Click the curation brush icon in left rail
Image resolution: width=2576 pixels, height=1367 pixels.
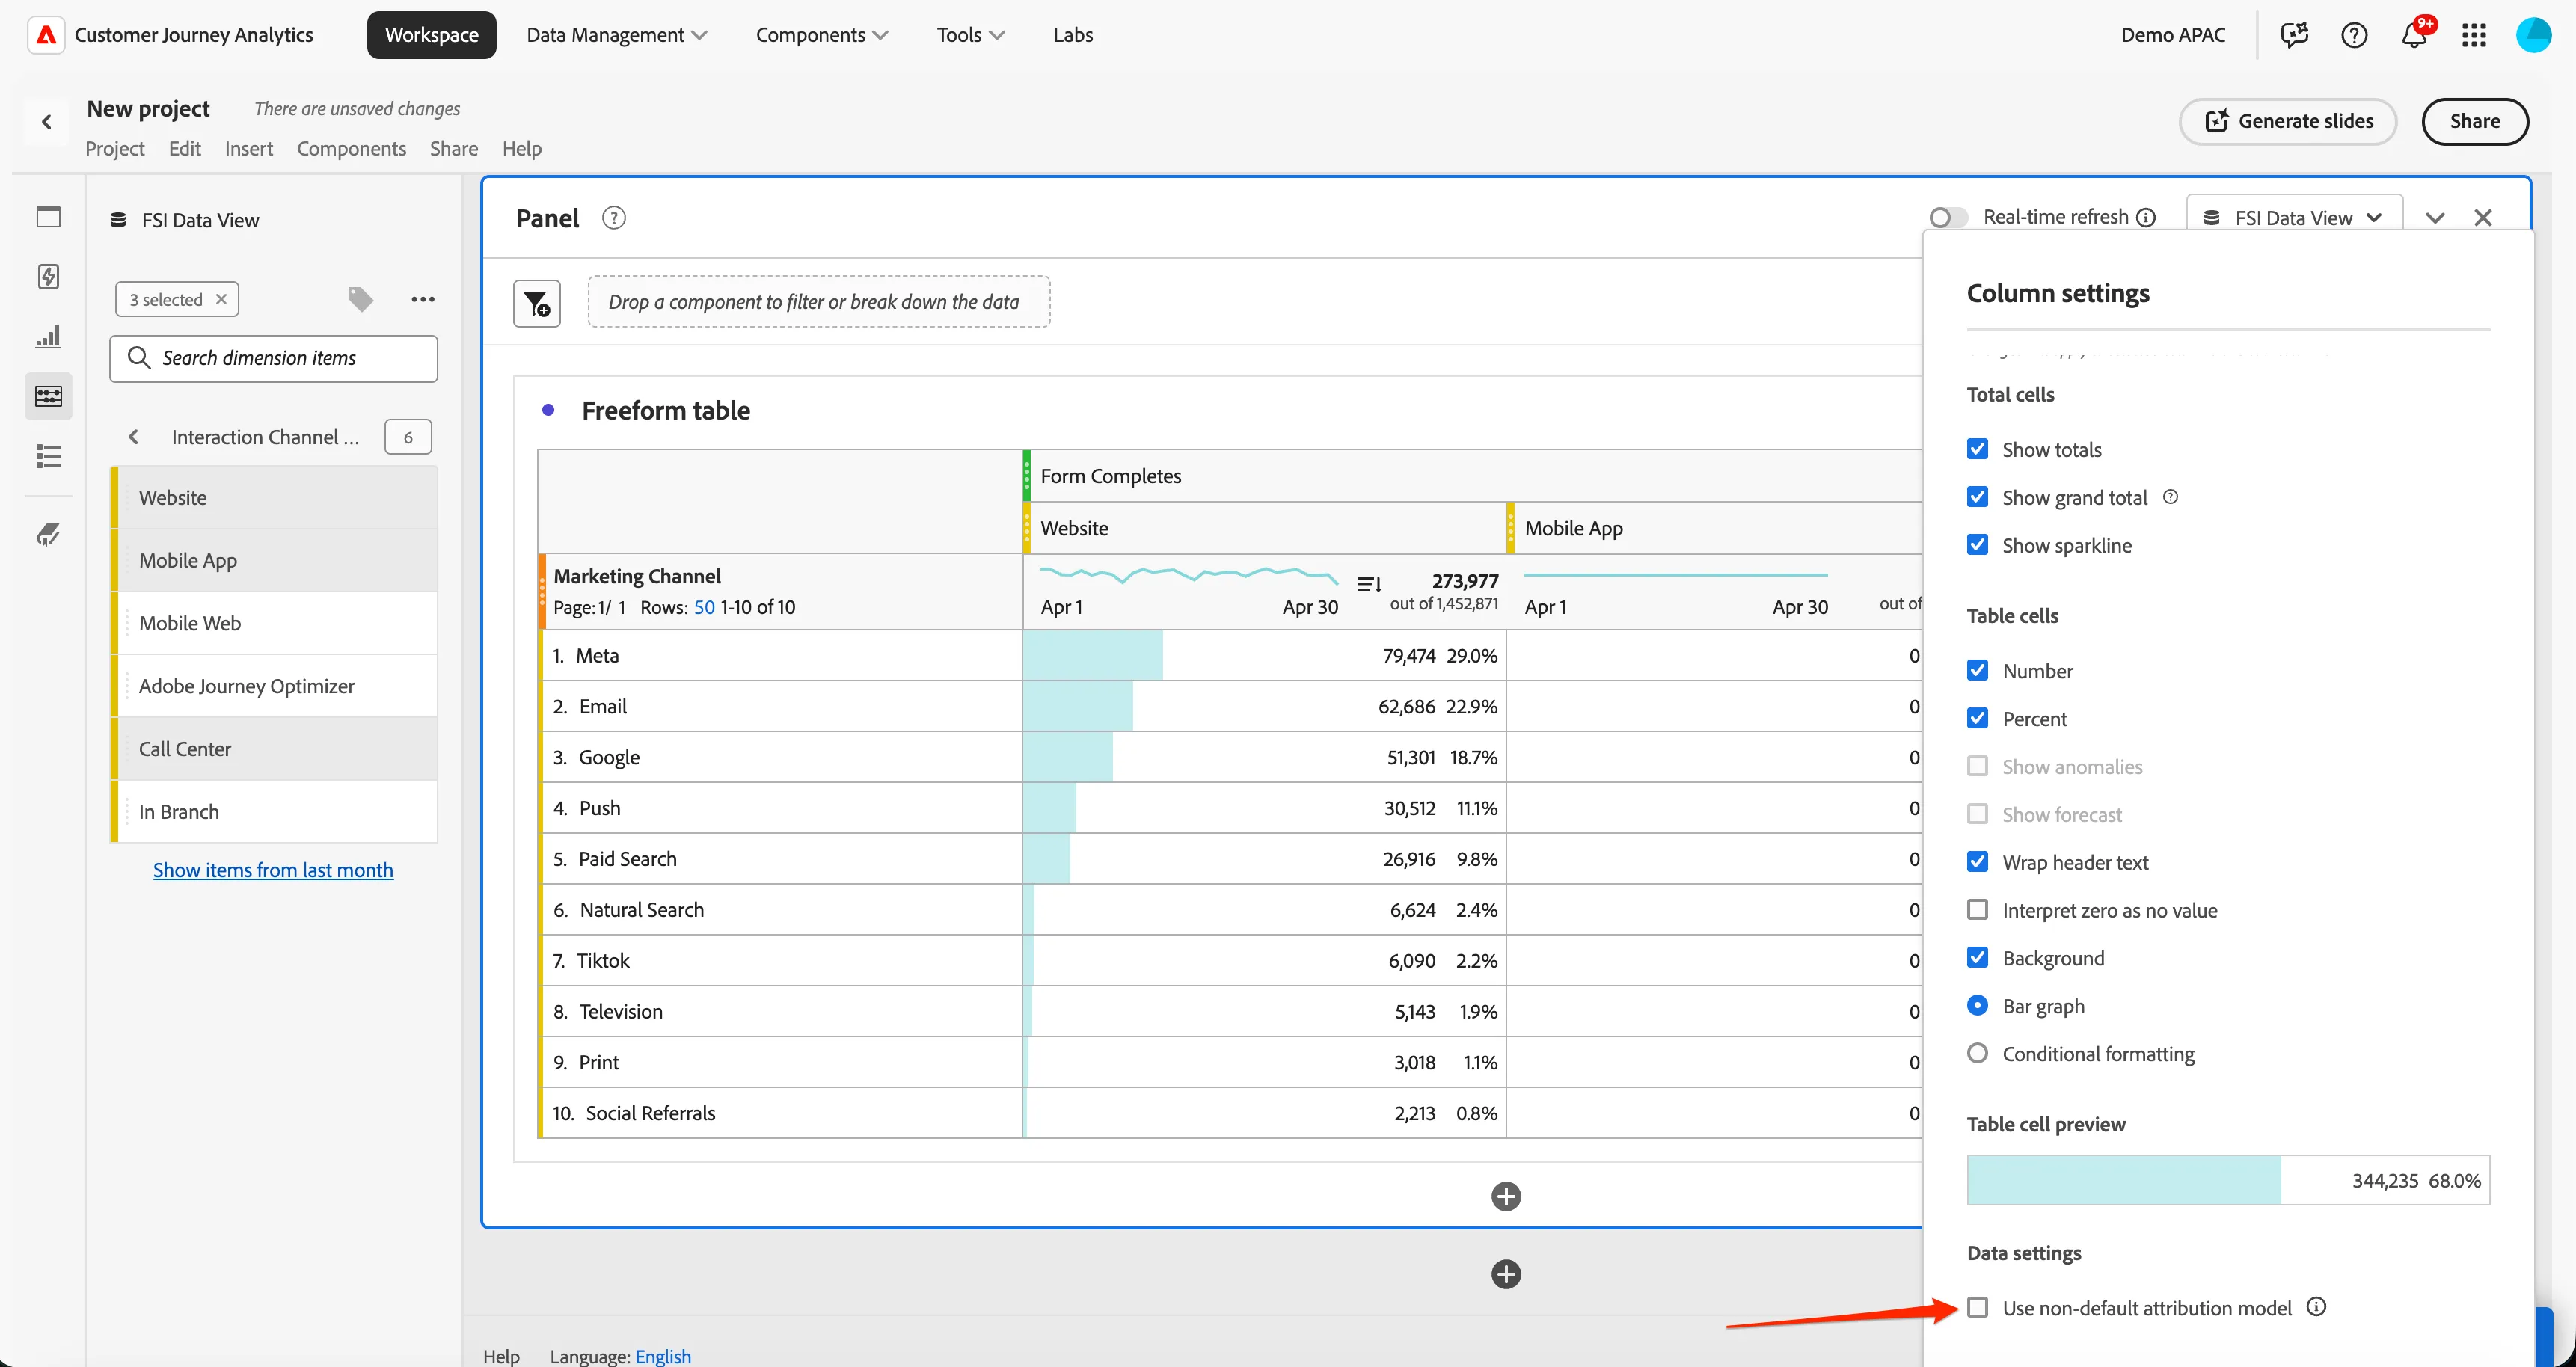click(x=48, y=535)
